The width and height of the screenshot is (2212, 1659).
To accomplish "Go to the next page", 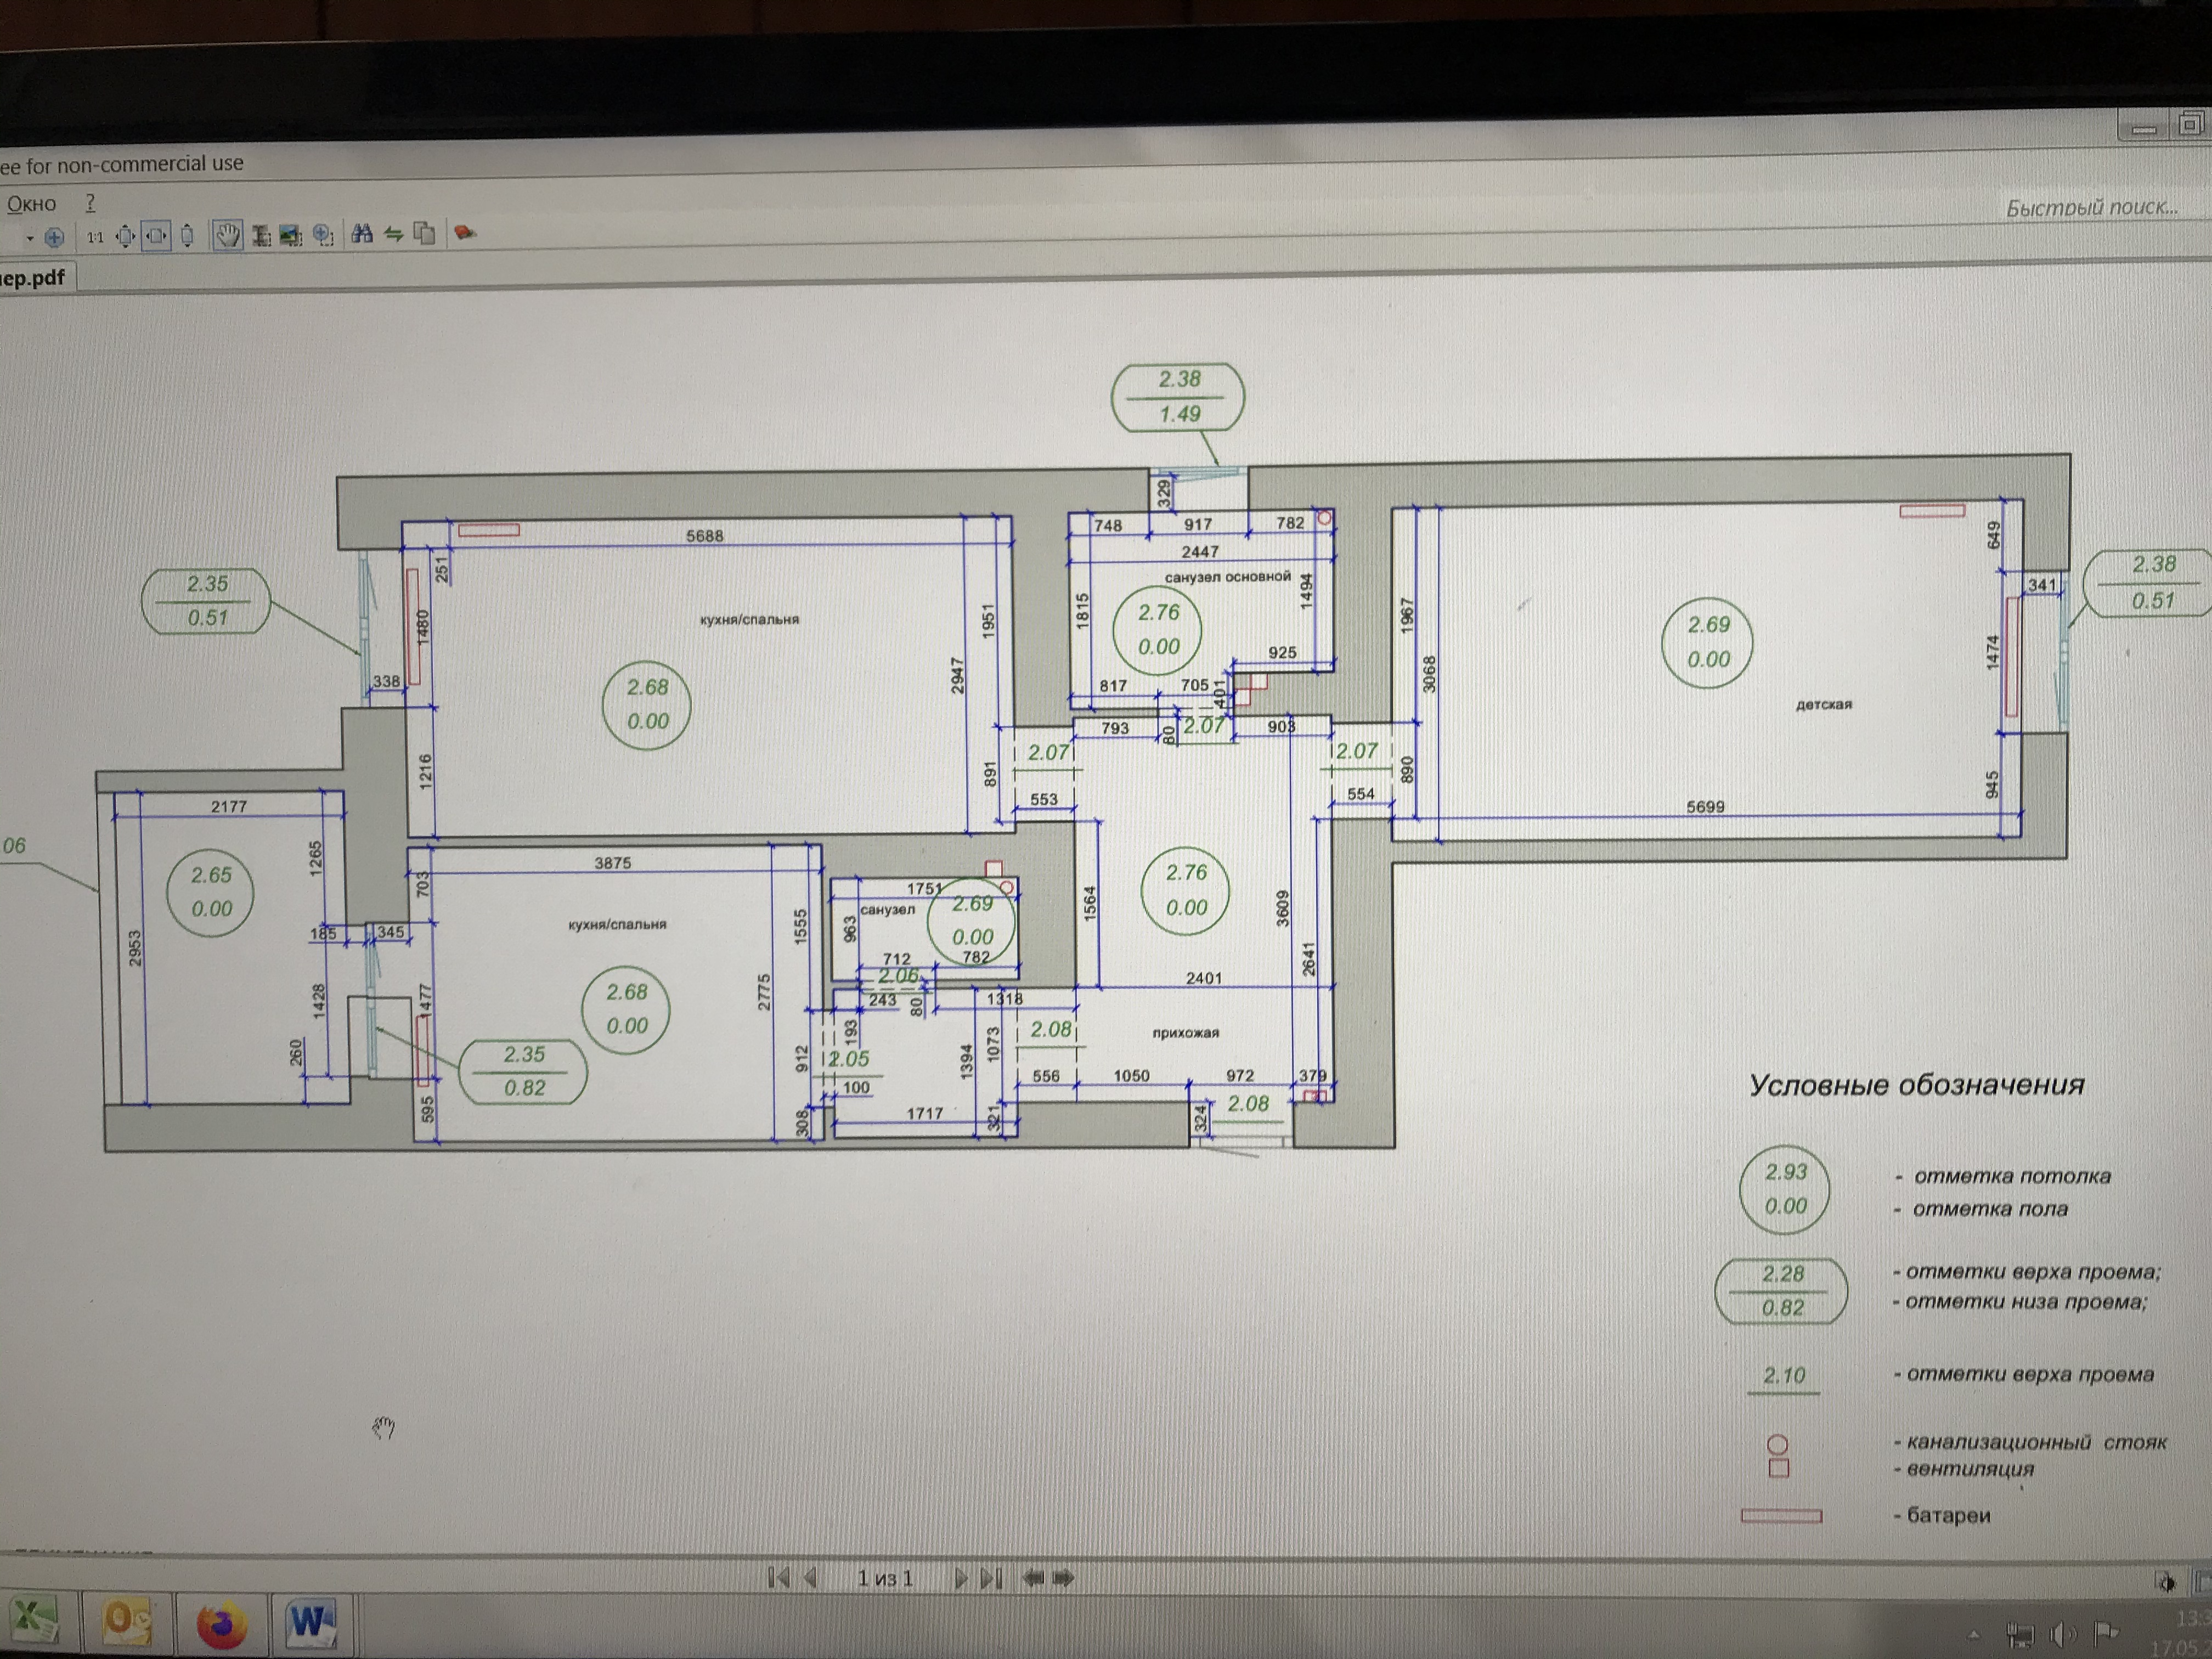I will pos(961,1578).
